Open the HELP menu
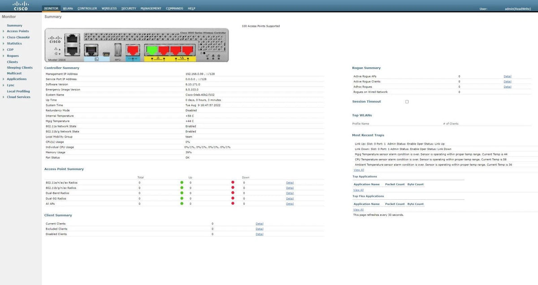Screen dimensions: 538x285 pyautogui.click(x=191, y=8)
